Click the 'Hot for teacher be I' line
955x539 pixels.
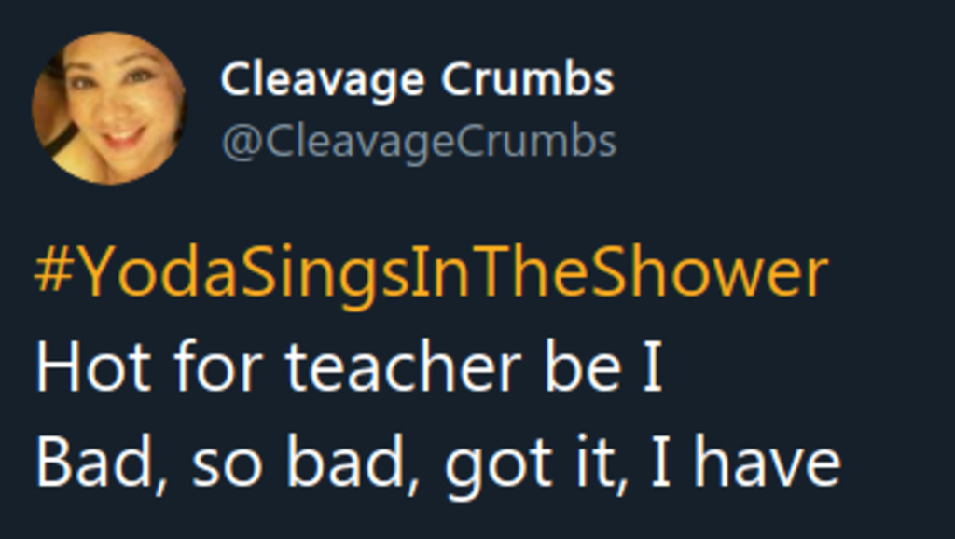click(349, 367)
